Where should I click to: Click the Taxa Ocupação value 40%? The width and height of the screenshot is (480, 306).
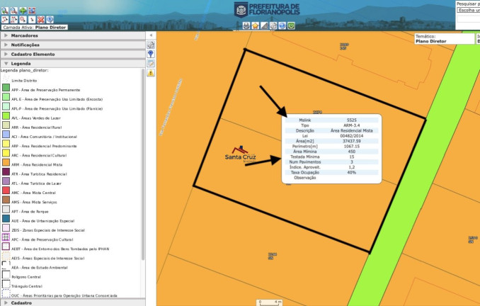tap(351, 172)
